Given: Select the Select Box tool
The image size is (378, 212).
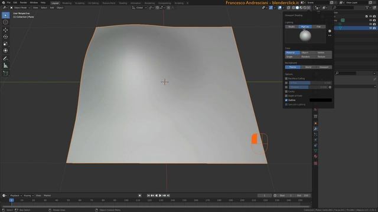Looking at the screenshot, I should point(5,15).
